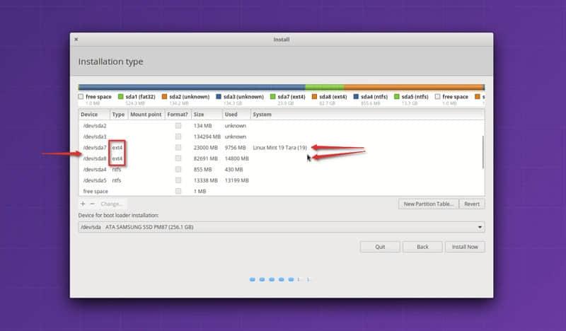
Task: Click the Device column header
Action: [94, 115]
